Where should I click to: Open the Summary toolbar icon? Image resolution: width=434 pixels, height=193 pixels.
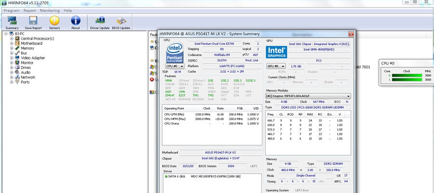pyautogui.click(x=12, y=22)
